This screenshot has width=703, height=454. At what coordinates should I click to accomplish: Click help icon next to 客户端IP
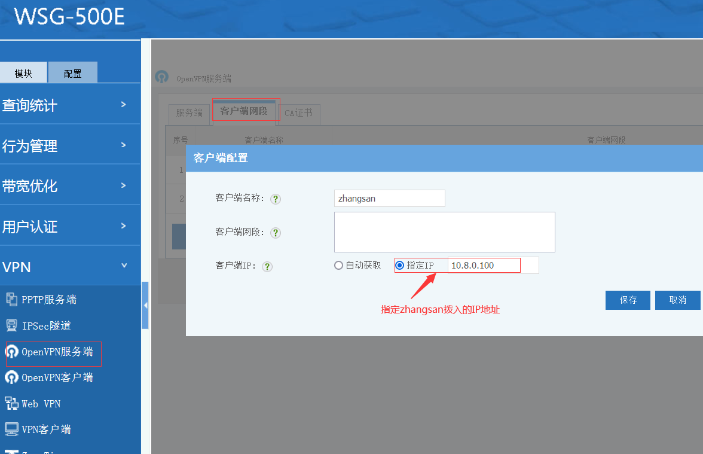[268, 267]
